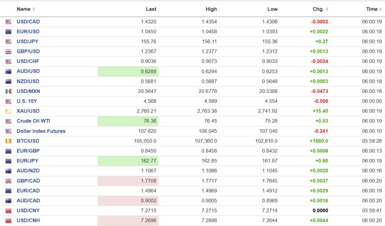The image size is (385, 226).
Task: Click the New Zealand flag beside NZD/USD
Action: 8,82
